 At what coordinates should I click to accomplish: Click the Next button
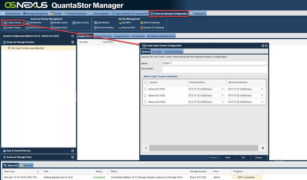click(228, 158)
